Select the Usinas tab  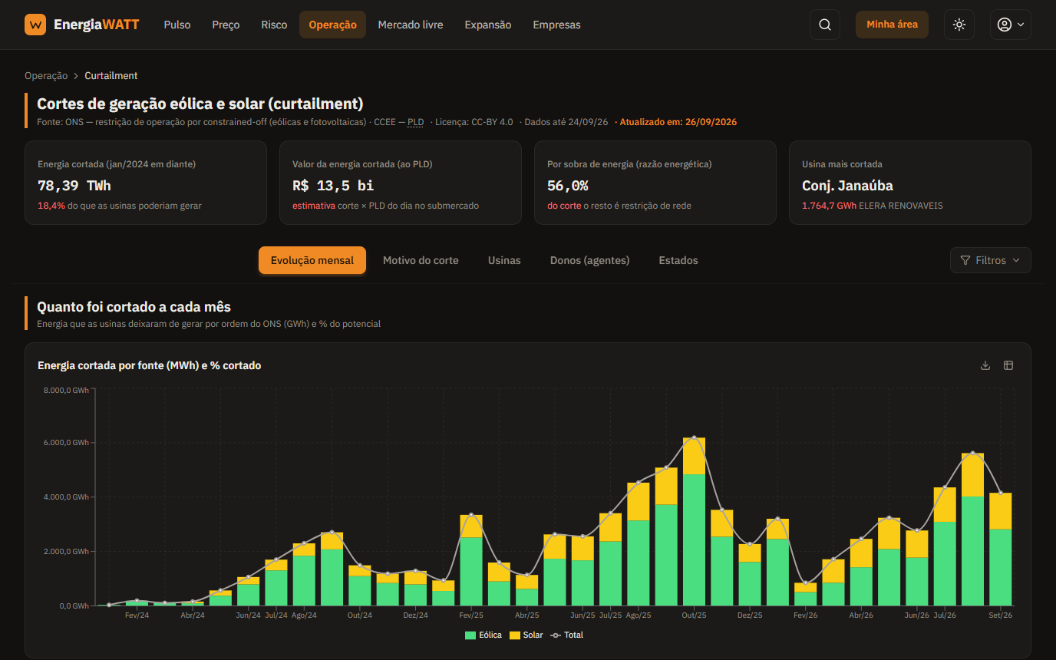click(x=504, y=260)
